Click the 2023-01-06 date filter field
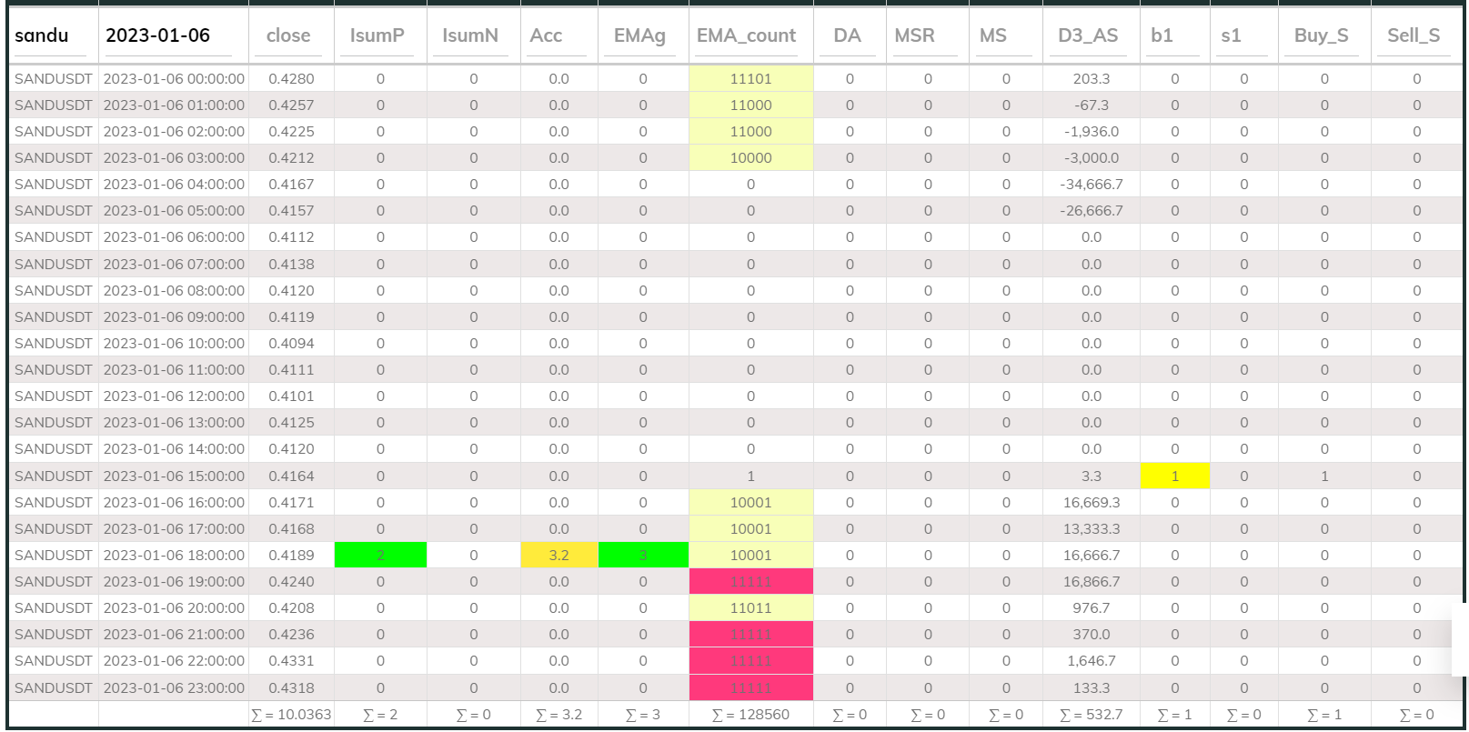The height and width of the screenshot is (732, 1469). 171,35
